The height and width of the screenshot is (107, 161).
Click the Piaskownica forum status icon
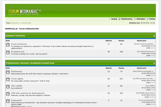point(8,72)
